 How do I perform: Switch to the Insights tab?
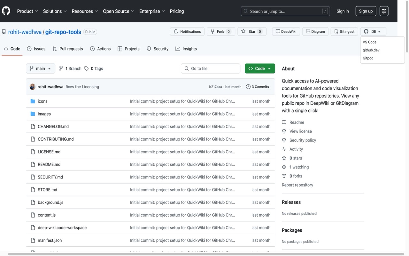(x=186, y=49)
